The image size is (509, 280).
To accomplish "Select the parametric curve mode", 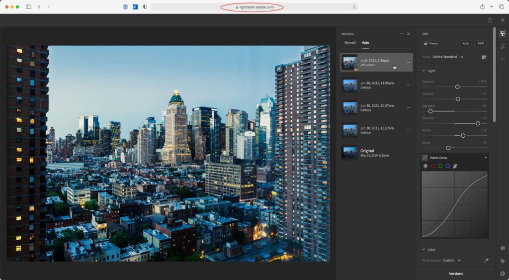I will 455,166.
